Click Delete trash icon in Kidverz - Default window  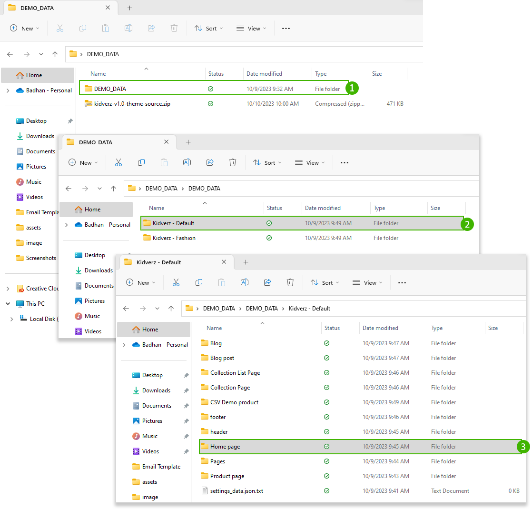tap(290, 282)
